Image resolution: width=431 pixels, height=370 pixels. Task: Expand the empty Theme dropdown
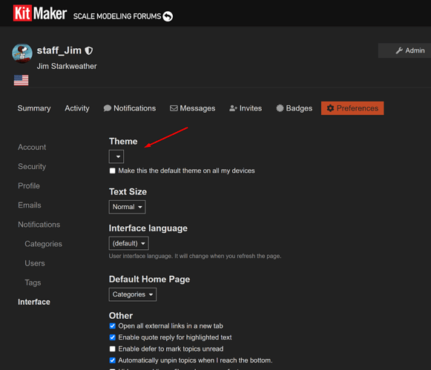tap(116, 156)
